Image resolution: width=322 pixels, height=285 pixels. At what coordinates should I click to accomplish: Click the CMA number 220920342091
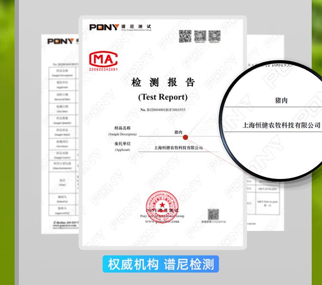pos(103,70)
